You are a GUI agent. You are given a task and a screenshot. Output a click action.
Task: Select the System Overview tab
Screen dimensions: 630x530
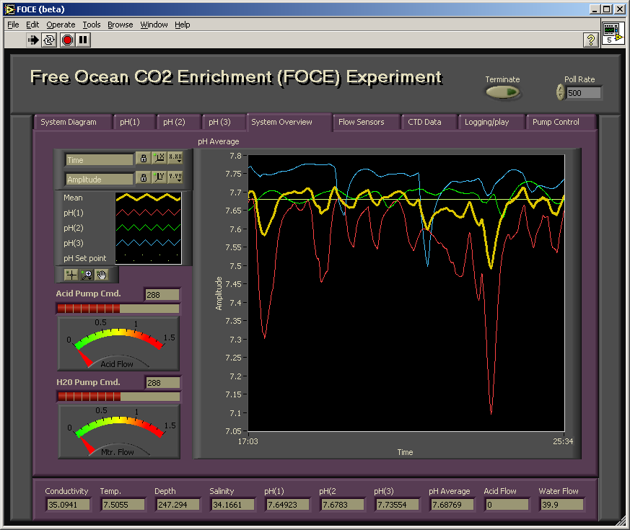[289, 122]
